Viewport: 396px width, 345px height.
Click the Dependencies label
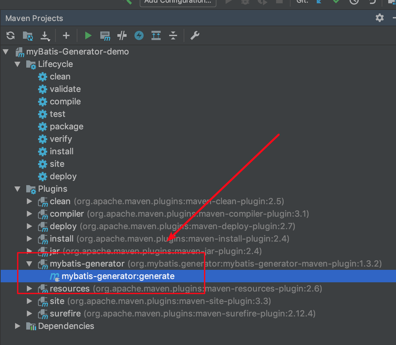pyautogui.click(x=66, y=326)
